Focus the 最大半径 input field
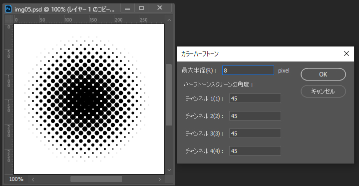Screen dimensions: 359x186 [248, 70]
